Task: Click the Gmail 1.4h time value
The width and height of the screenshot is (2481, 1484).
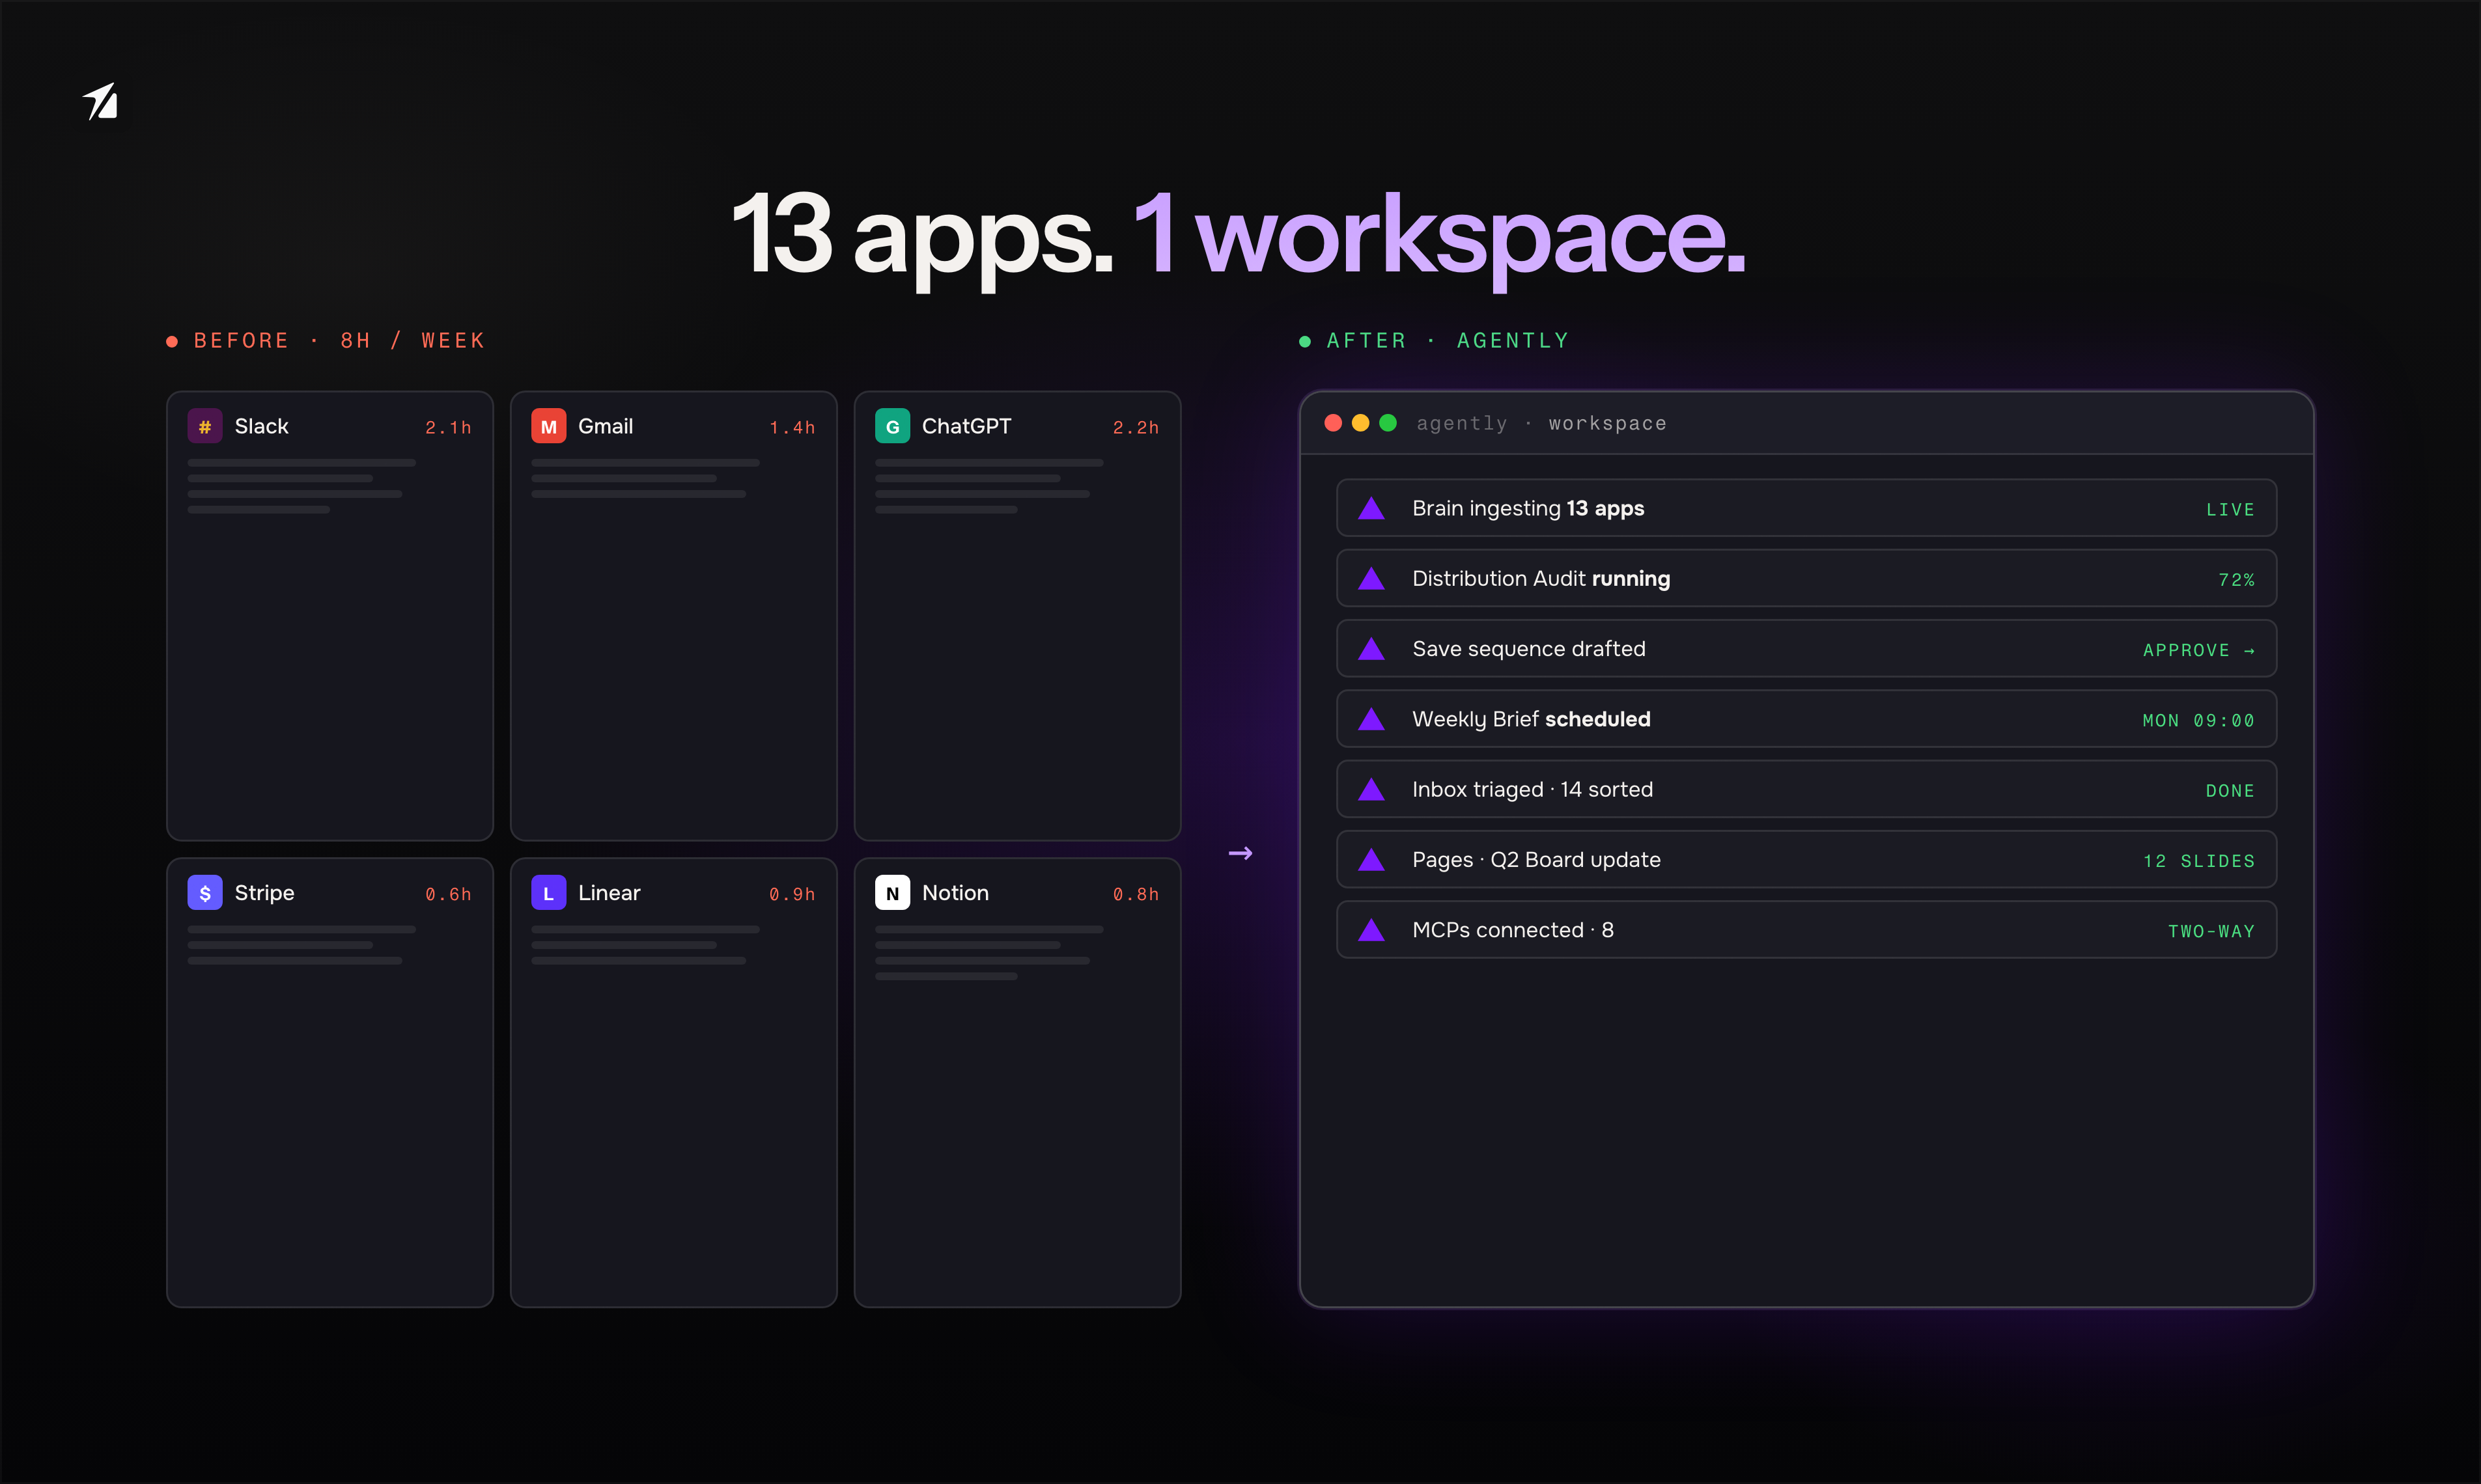Action: coord(792,428)
